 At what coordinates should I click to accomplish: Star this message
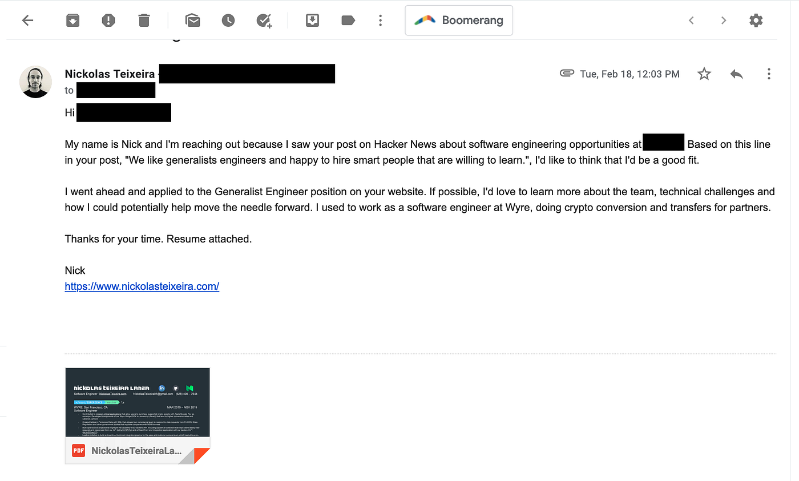704,74
